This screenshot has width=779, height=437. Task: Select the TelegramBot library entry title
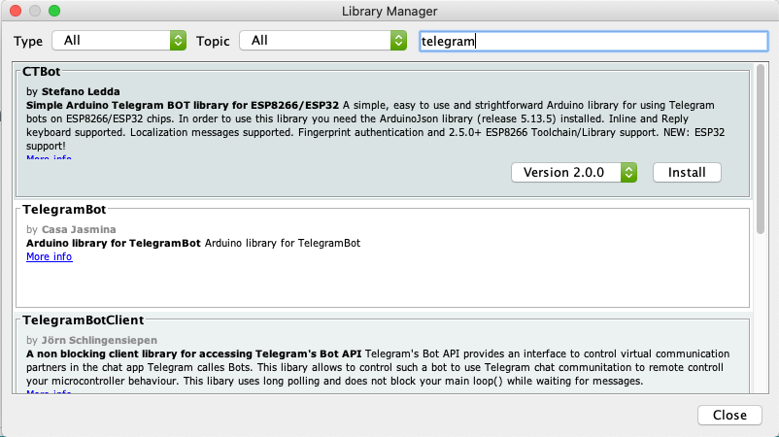pos(64,210)
